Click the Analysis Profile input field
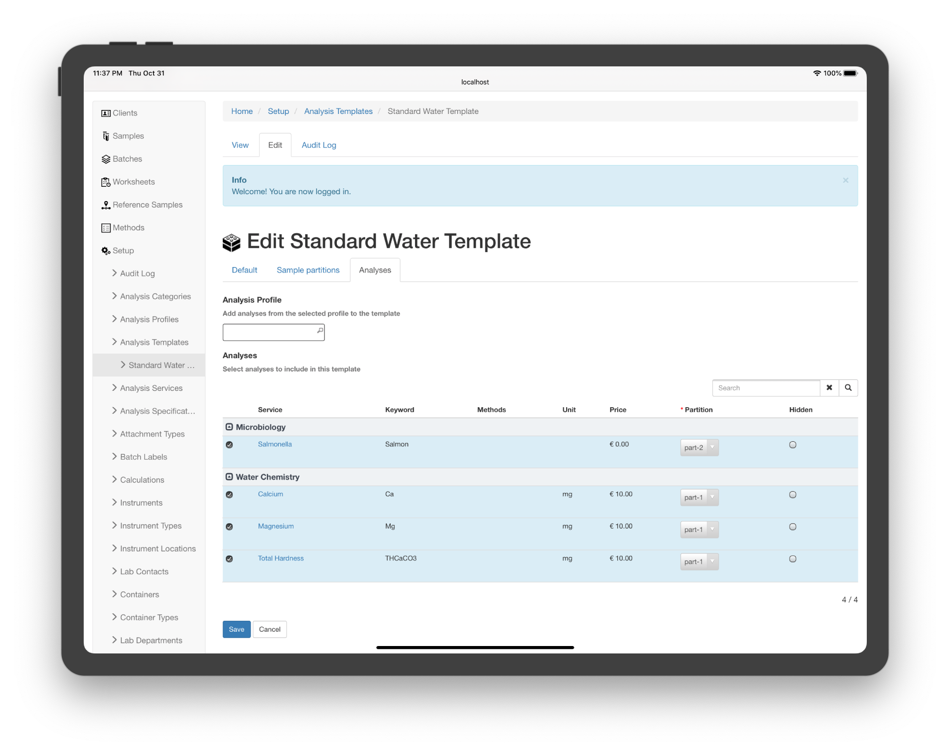Image resolution: width=950 pixels, height=756 pixels. (270, 332)
